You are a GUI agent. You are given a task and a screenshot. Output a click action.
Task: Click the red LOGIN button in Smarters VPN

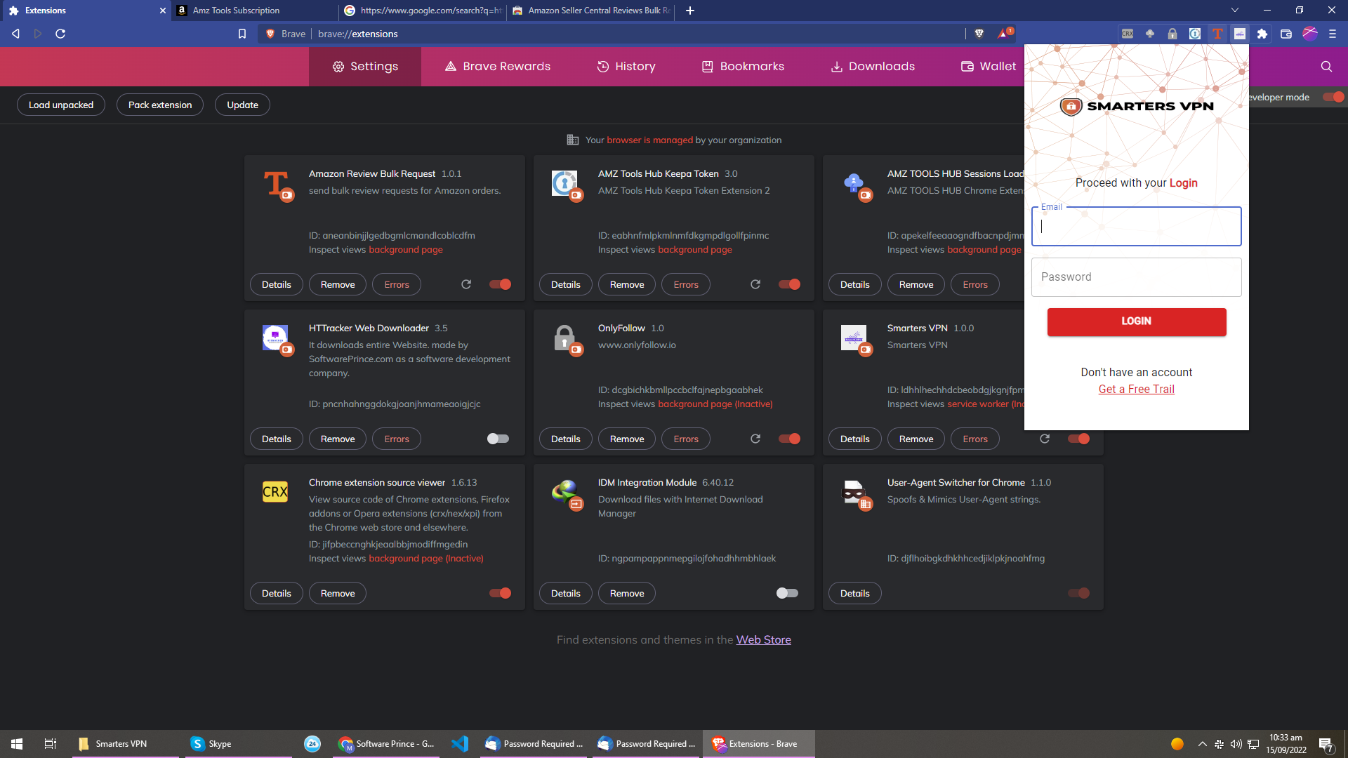1137,321
